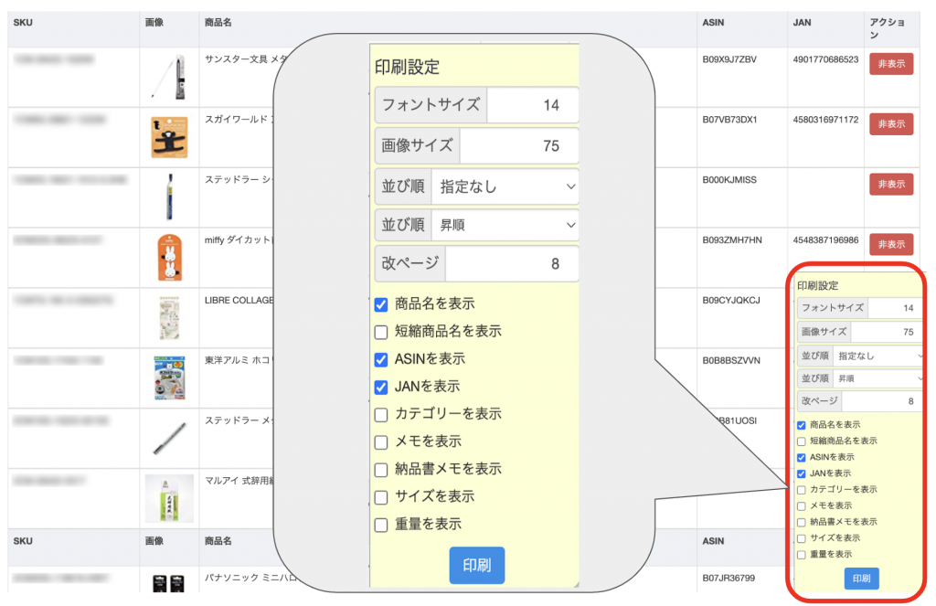Hide the row with ASIN B09X9J7ZBV via 非表示
Image resolution: width=936 pixels, height=606 pixels.
(891, 64)
